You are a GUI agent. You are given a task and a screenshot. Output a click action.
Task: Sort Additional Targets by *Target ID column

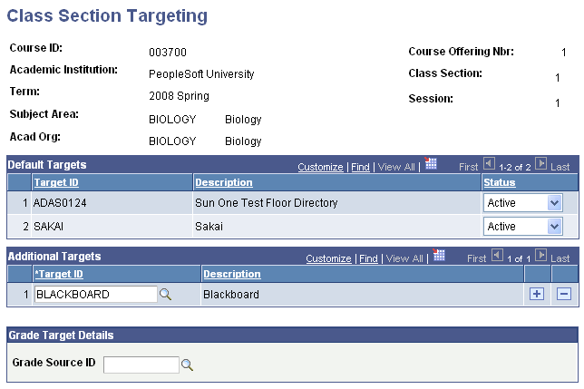(x=59, y=274)
